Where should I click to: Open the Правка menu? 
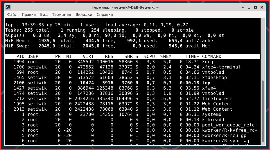tap(29, 14)
